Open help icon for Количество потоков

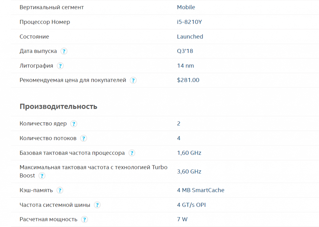click(x=83, y=139)
